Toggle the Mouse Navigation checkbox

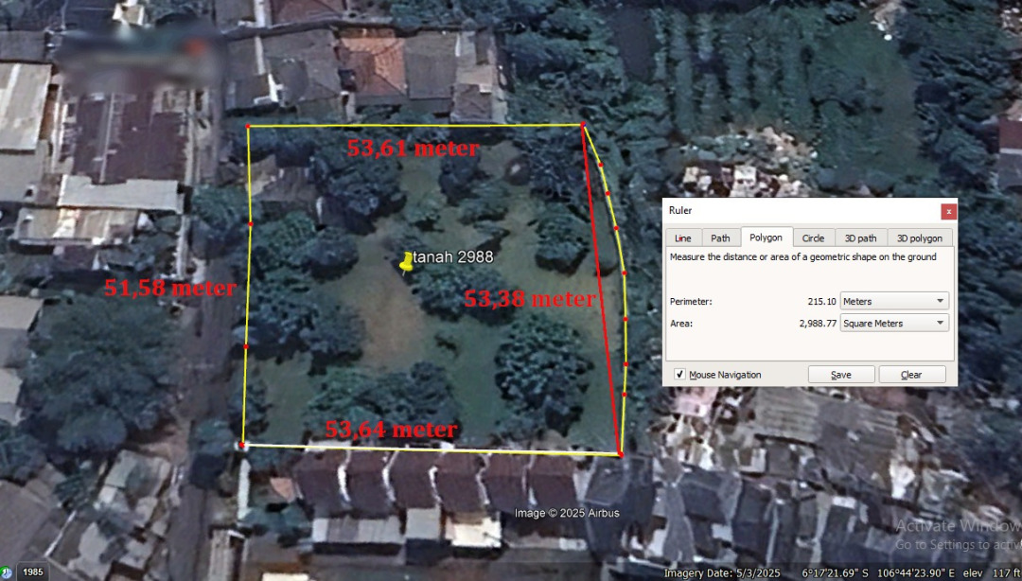679,375
